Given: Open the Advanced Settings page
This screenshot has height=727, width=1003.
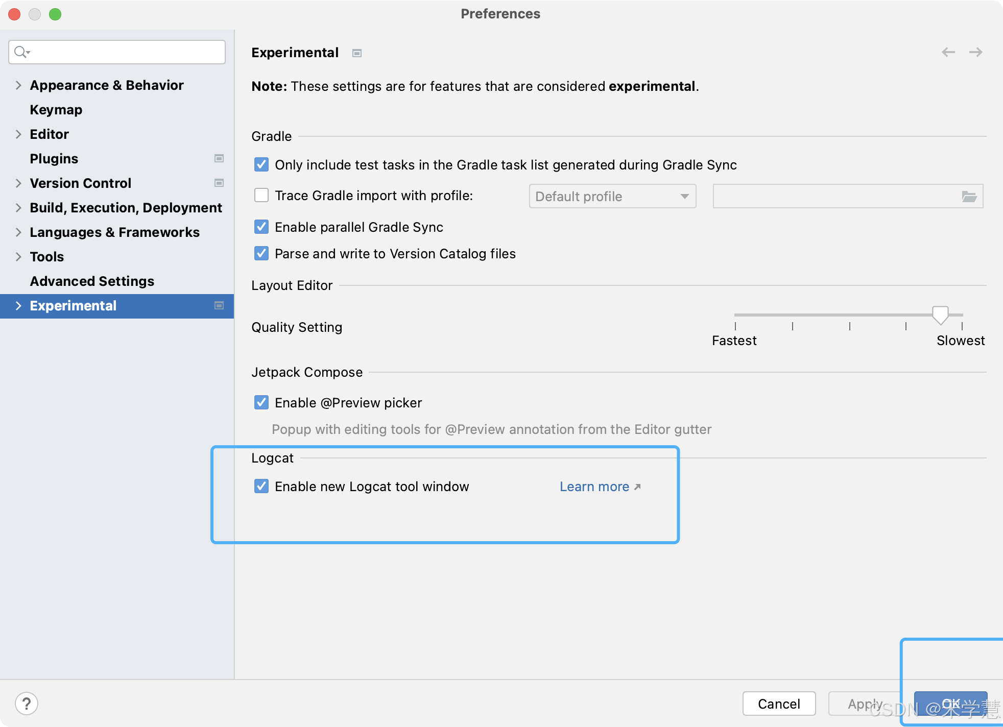Looking at the screenshot, I should click(x=92, y=281).
